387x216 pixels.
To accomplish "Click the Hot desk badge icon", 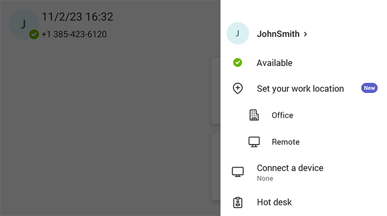I will point(237,202).
